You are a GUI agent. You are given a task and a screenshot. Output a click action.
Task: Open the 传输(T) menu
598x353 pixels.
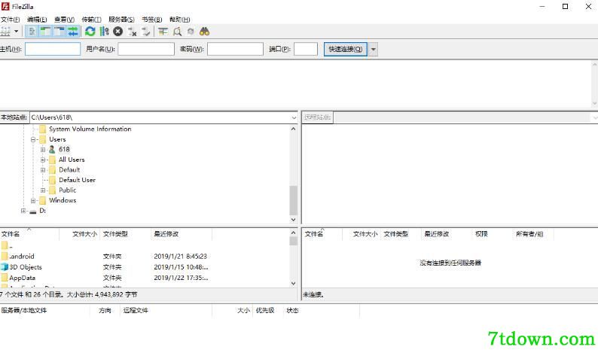click(x=92, y=19)
